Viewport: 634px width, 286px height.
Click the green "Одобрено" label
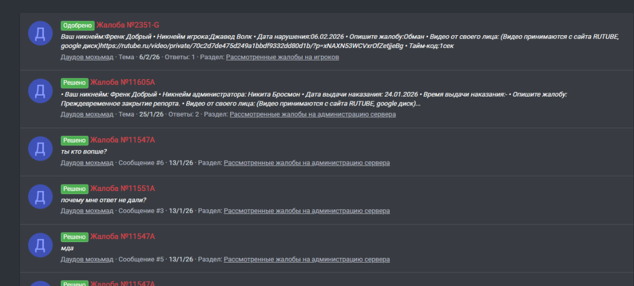click(77, 25)
